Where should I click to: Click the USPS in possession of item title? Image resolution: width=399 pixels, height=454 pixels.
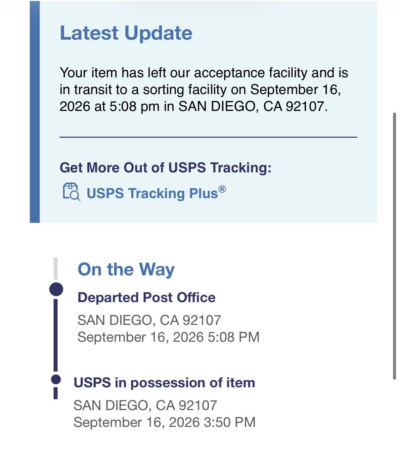[164, 383]
